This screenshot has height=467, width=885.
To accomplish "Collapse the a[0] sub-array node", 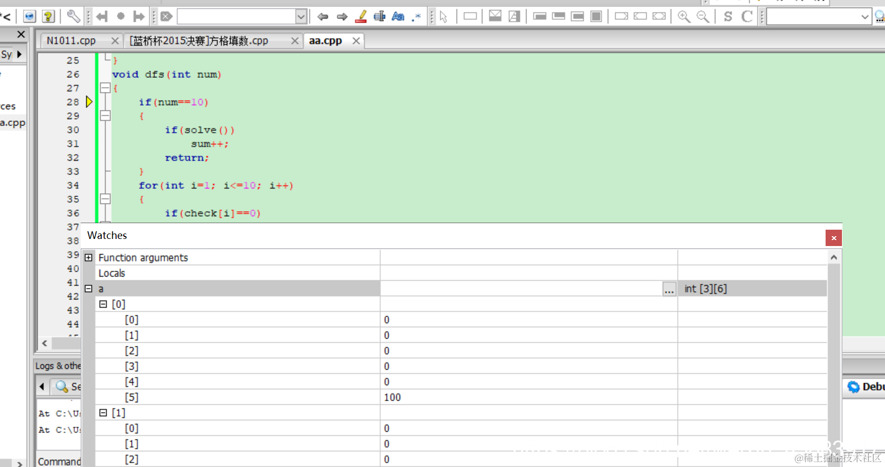I will tap(103, 304).
